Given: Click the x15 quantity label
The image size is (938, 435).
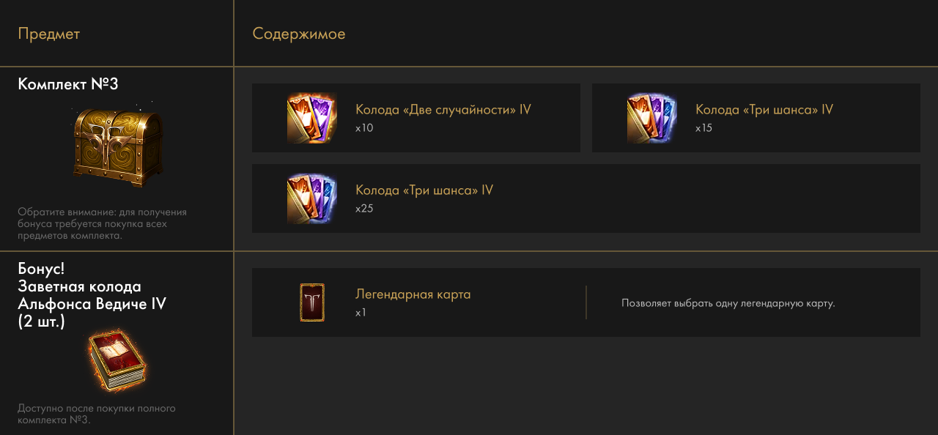Looking at the screenshot, I should point(703,128).
